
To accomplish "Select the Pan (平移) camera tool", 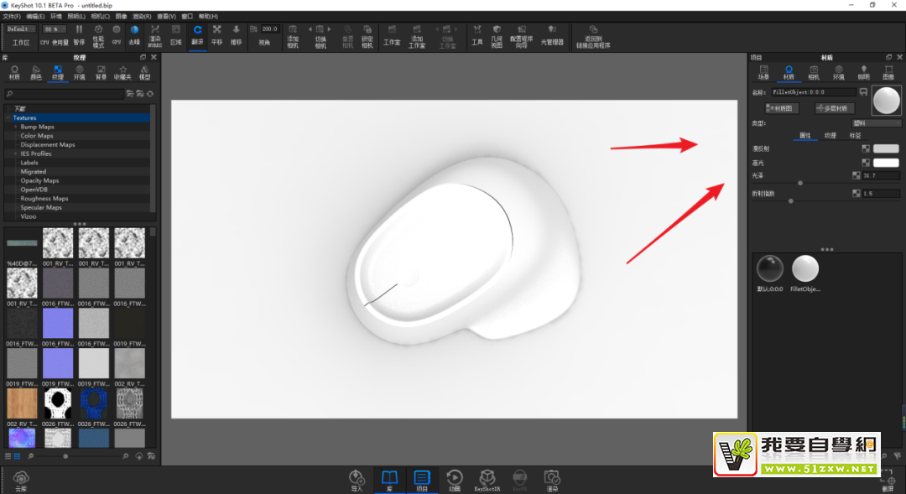I will coord(217,34).
